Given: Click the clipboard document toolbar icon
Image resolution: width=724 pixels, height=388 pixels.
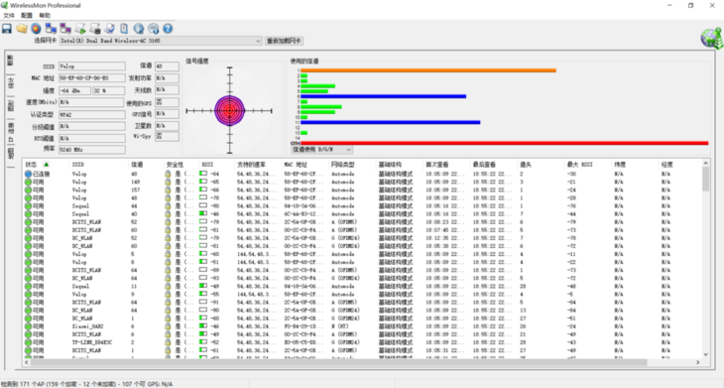Looking at the screenshot, I should 124,29.
